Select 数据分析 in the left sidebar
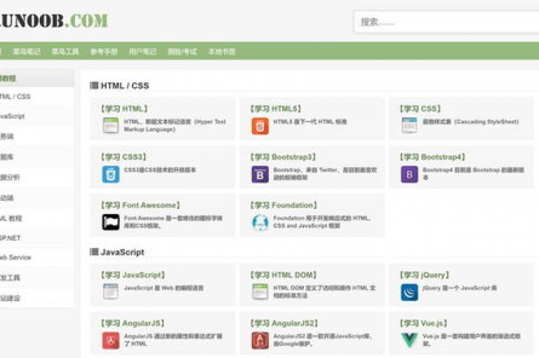Viewport: 539px width, 358px height. [36, 177]
